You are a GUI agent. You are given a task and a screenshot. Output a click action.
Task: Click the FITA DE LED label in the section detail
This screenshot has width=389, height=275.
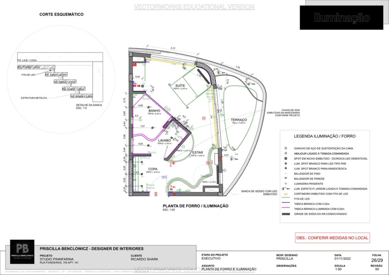tap(28, 75)
